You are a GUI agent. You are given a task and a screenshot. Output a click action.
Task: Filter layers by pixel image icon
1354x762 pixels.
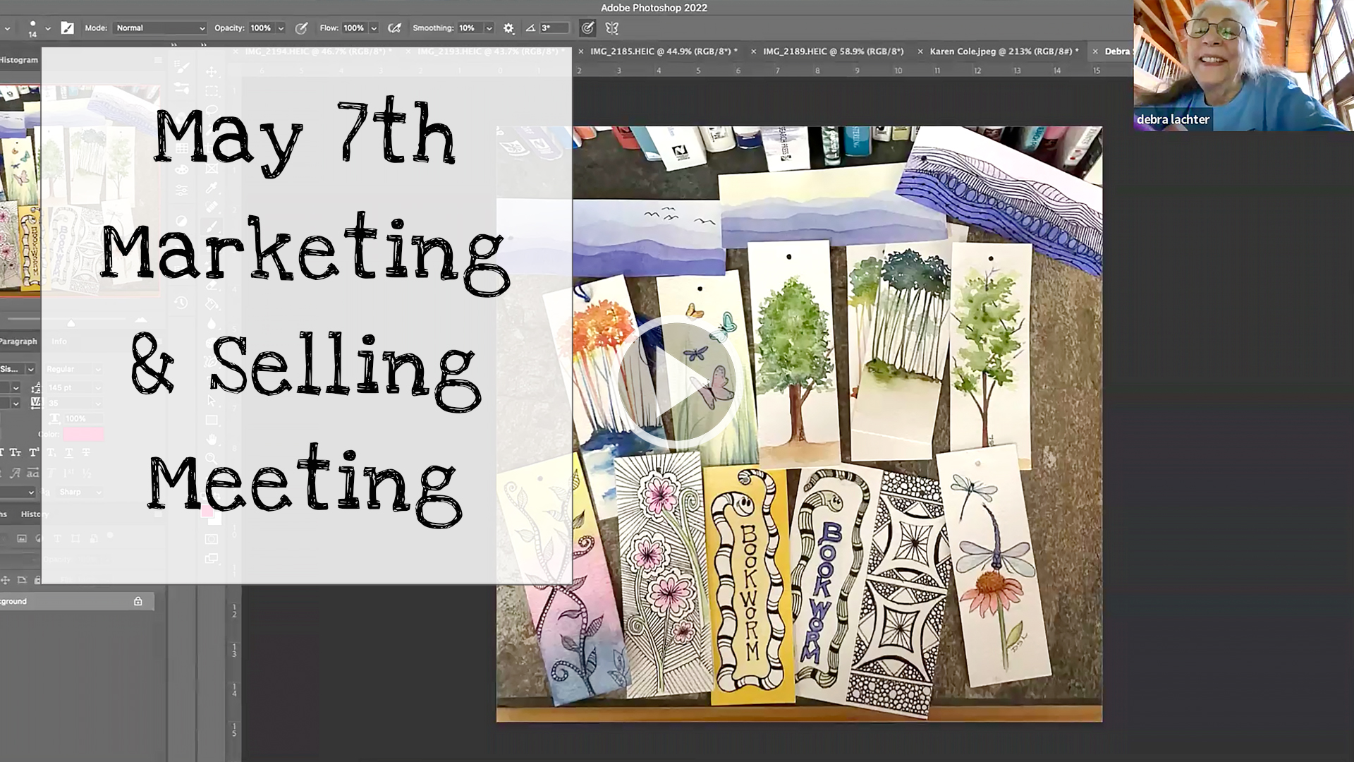point(22,538)
